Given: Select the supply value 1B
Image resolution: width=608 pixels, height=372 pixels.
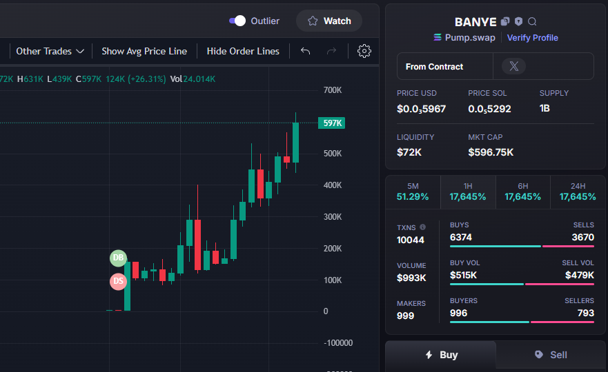Looking at the screenshot, I should click(545, 108).
